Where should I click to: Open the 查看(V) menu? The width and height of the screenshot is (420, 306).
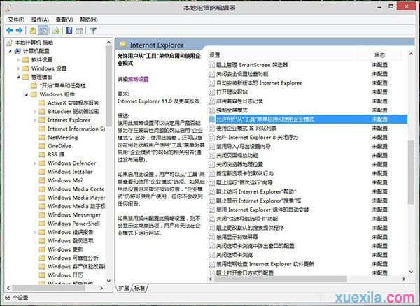(x=64, y=20)
